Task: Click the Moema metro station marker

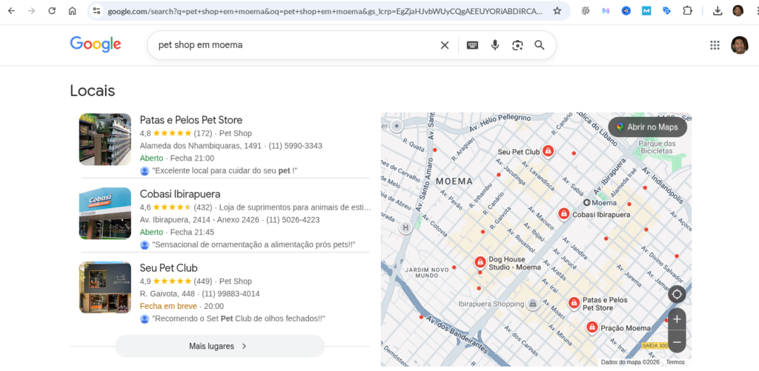Action: 587,203
